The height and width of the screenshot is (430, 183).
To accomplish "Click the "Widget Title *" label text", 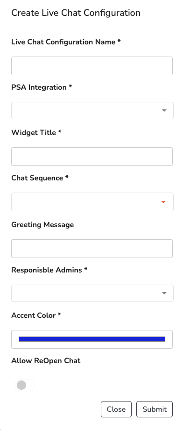I will 36,133.
